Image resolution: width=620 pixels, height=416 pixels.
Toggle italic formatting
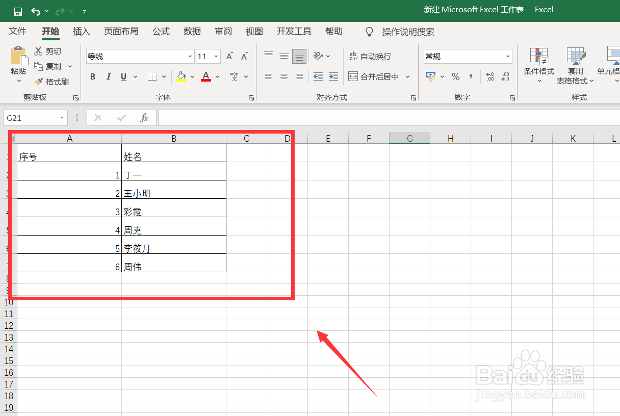[108, 76]
